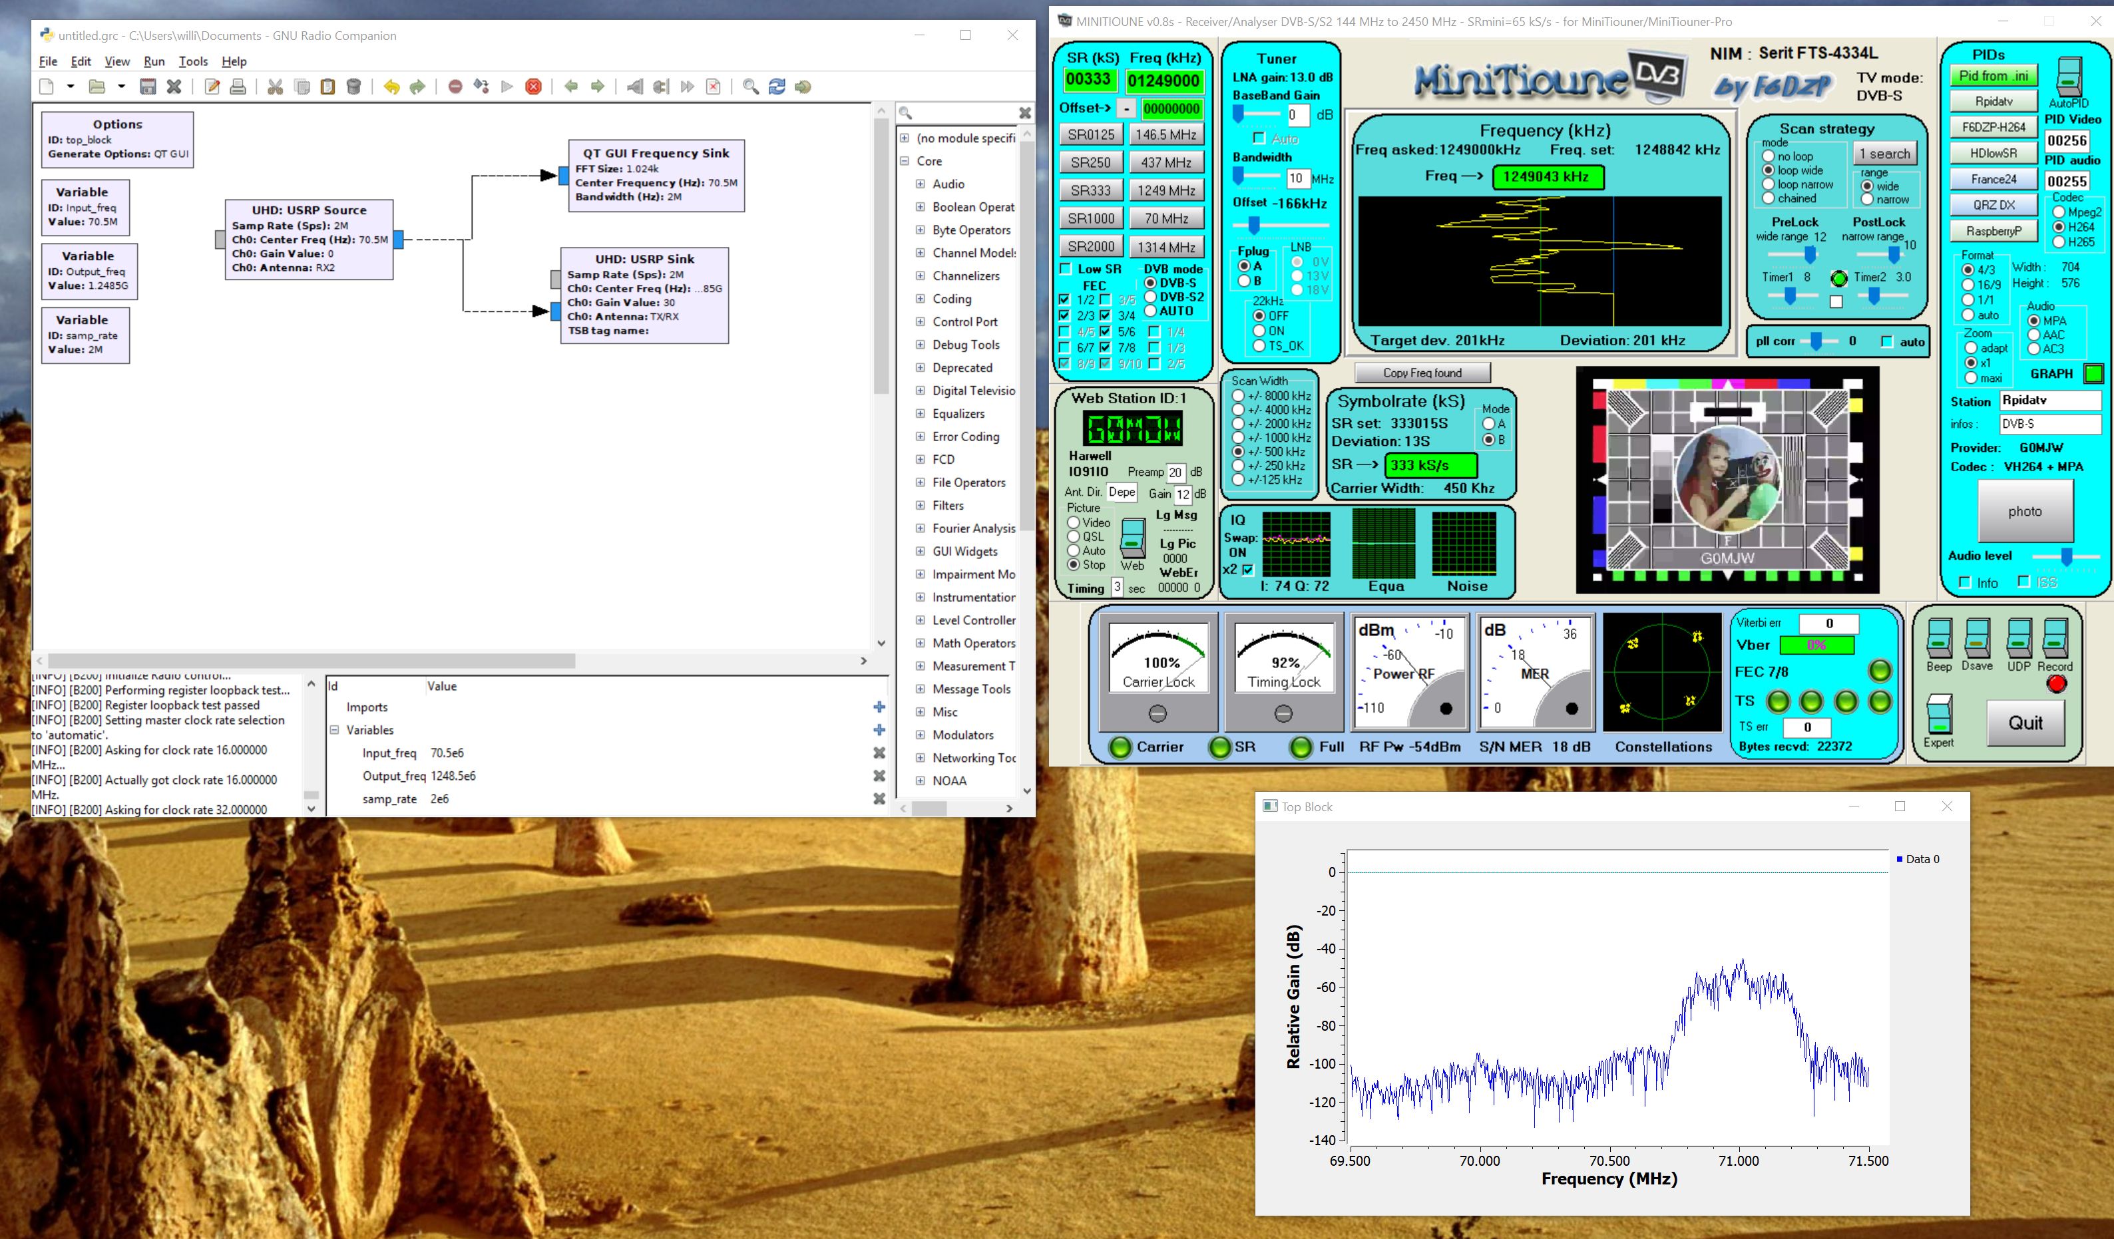2114x1239 pixels.
Task: Expand the Core block category
Action: pos(905,161)
